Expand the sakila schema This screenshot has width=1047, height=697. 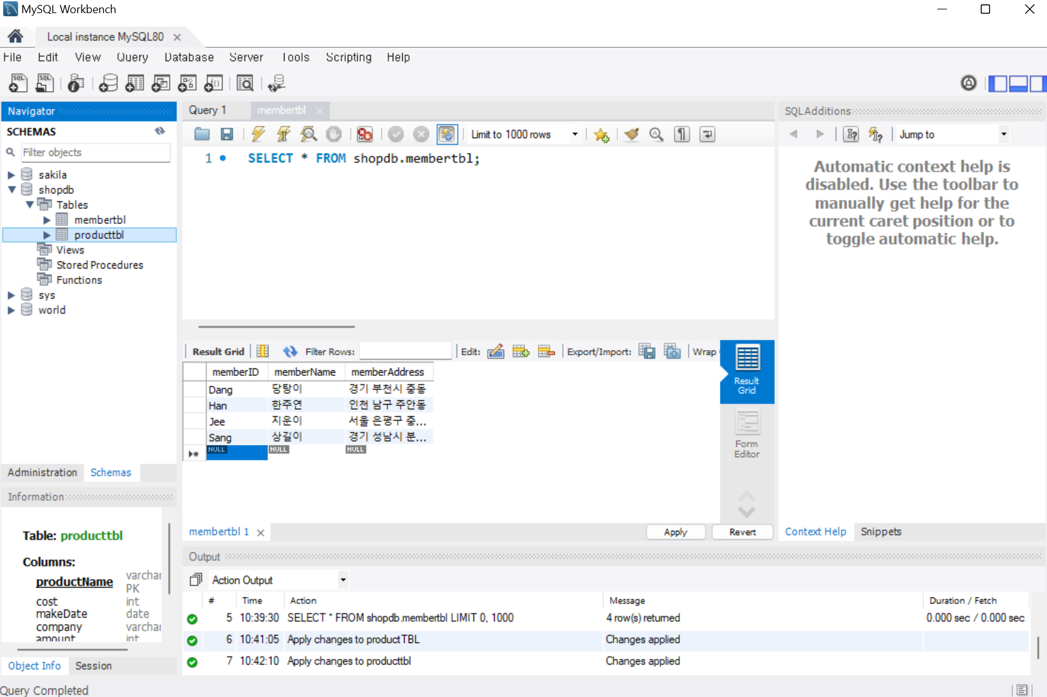click(11, 175)
